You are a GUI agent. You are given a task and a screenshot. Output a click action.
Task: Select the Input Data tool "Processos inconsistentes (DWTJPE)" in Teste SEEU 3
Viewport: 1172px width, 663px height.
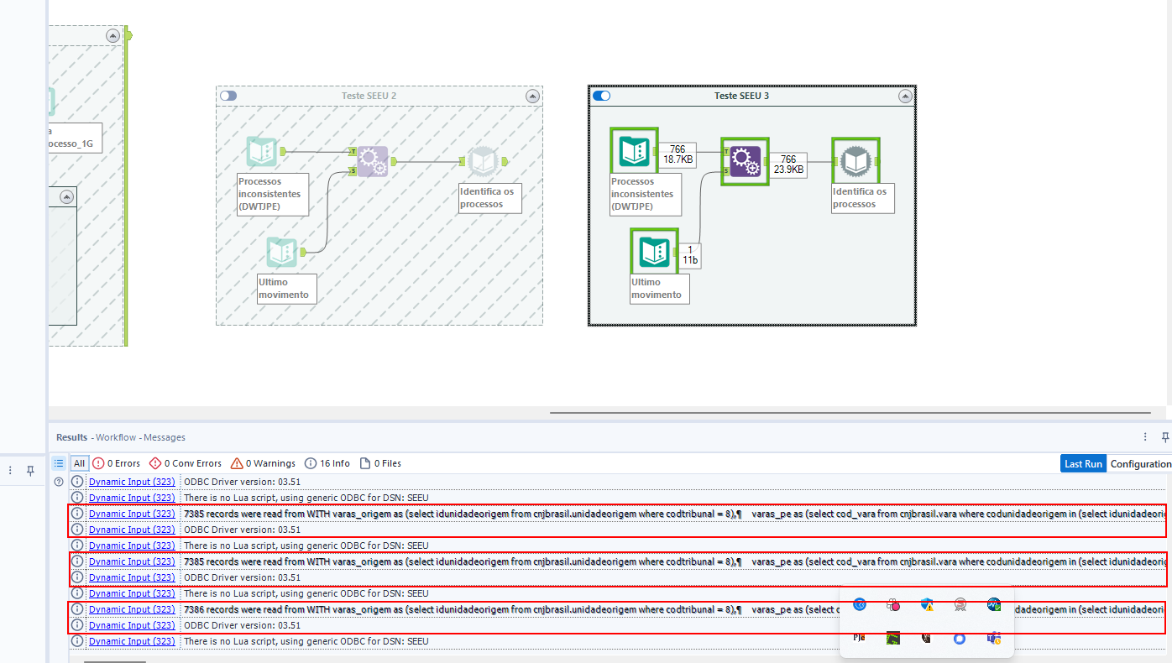click(x=634, y=152)
